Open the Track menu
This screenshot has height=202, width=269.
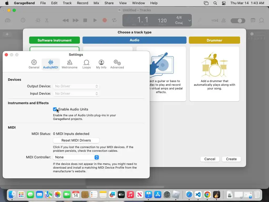tap(67, 3)
